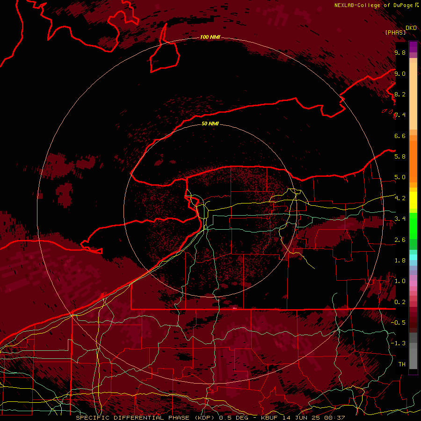Image resolution: width=421 pixels, height=421 pixels.
Task: Click the 100 NMI range ring label
Action: pyautogui.click(x=210, y=37)
